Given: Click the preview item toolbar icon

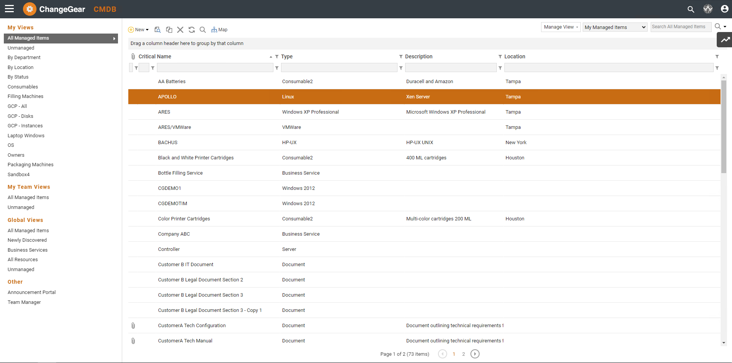Looking at the screenshot, I should [157, 30].
